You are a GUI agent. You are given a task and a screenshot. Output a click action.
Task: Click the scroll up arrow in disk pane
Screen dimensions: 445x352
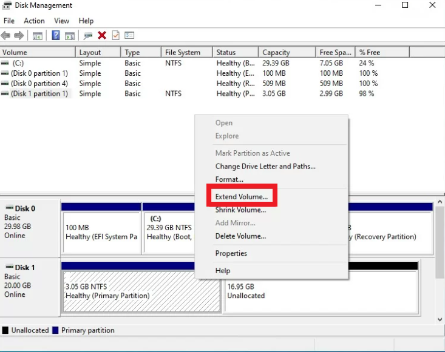(440, 202)
